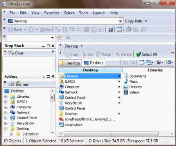Open the Favorites menu

coord(52,13)
